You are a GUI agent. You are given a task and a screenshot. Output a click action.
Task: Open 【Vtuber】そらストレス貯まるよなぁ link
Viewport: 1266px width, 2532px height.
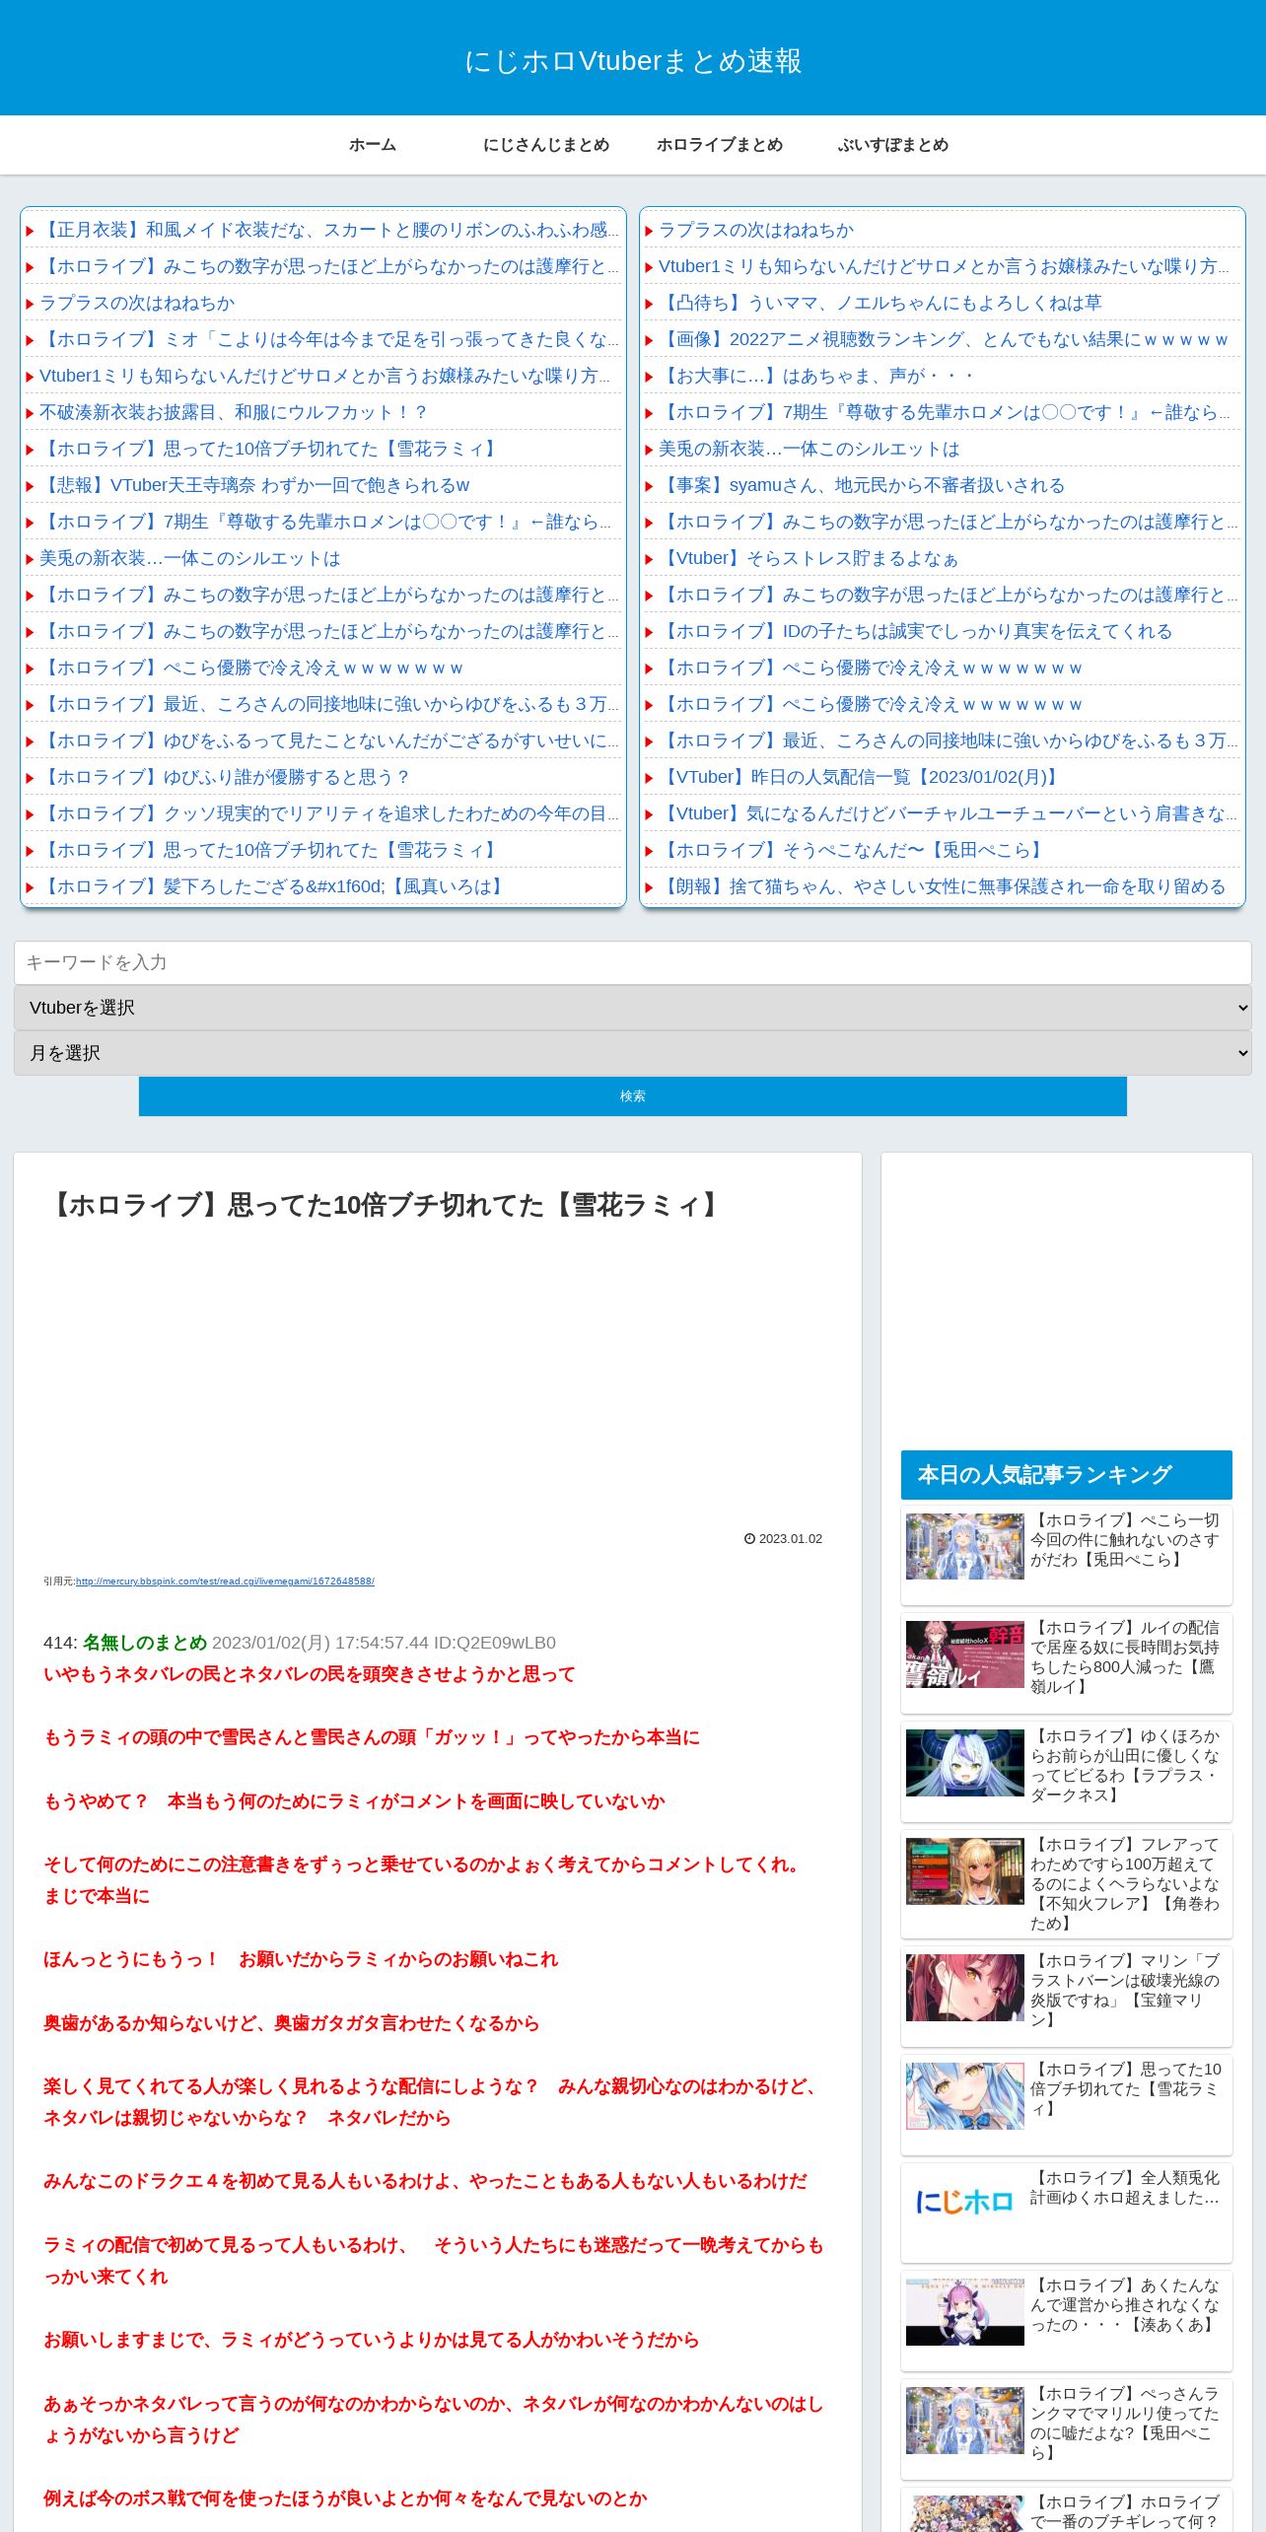pos(809,558)
